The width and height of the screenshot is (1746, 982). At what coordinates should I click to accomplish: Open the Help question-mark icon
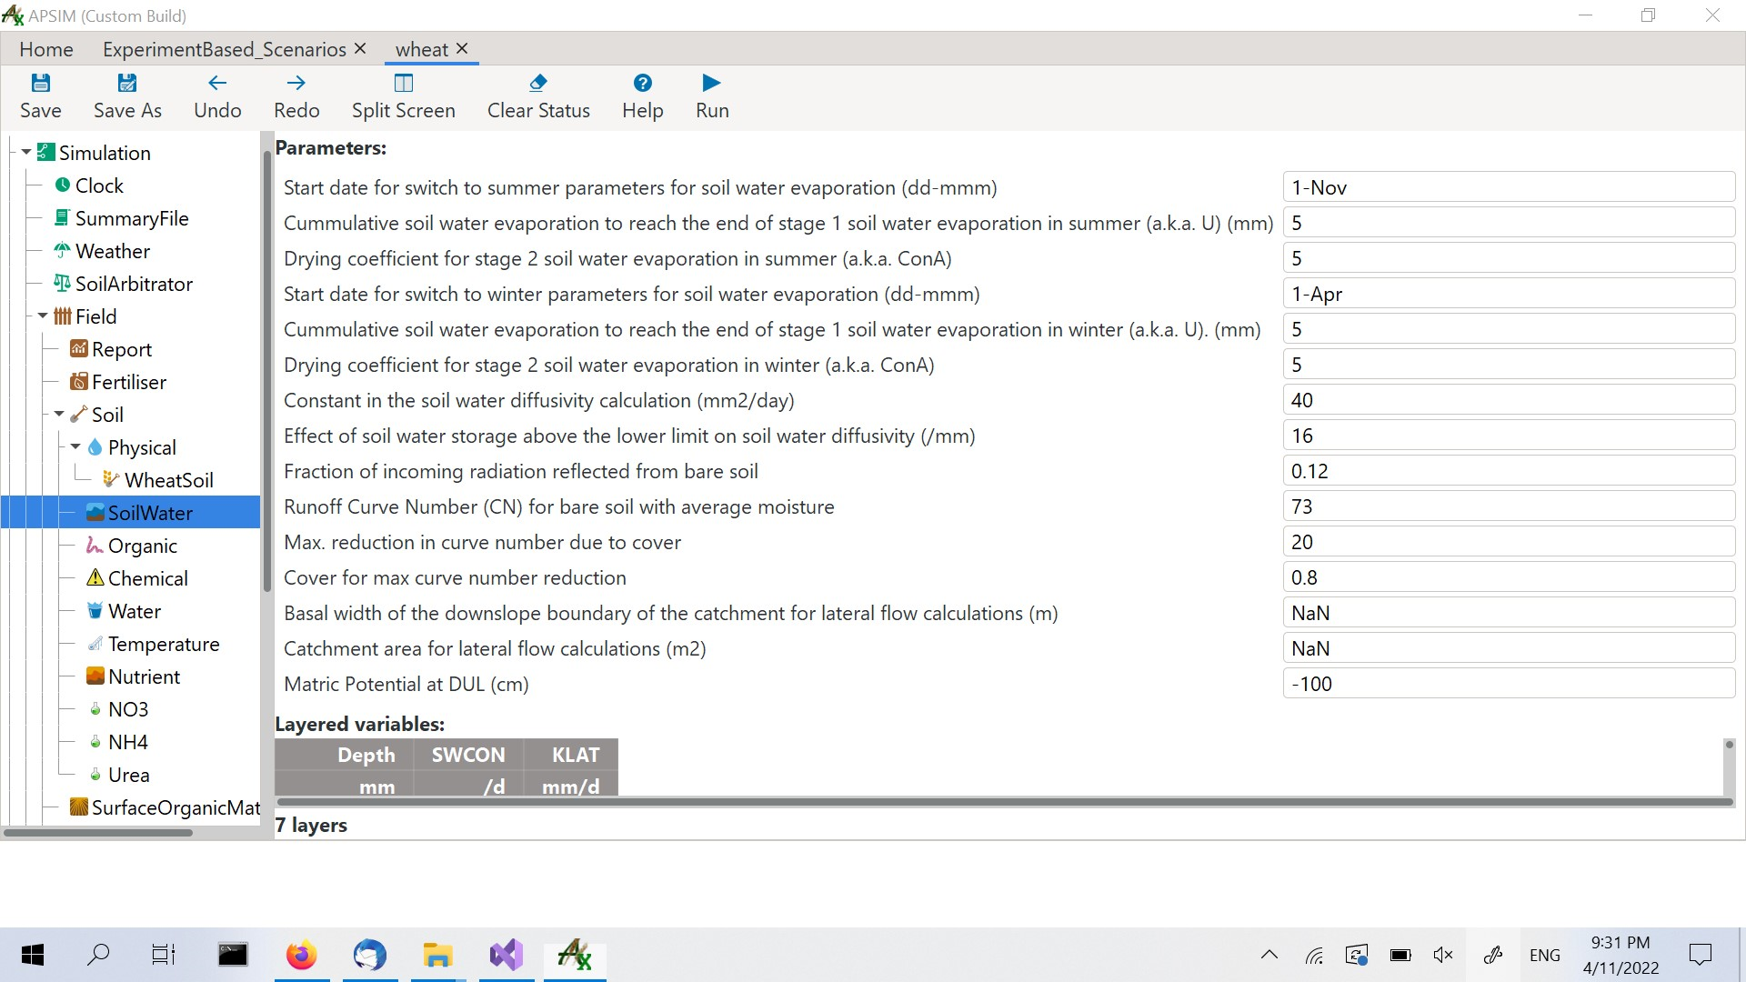pos(642,84)
